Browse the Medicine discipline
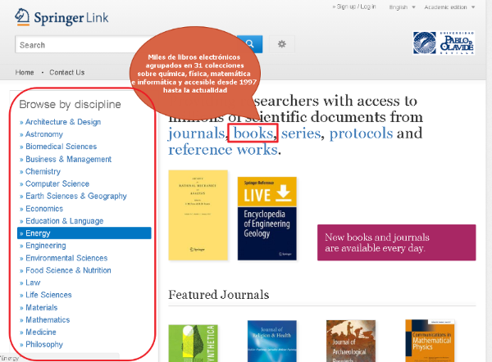Image resolution: width=492 pixels, height=362 pixels. (41, 332)
